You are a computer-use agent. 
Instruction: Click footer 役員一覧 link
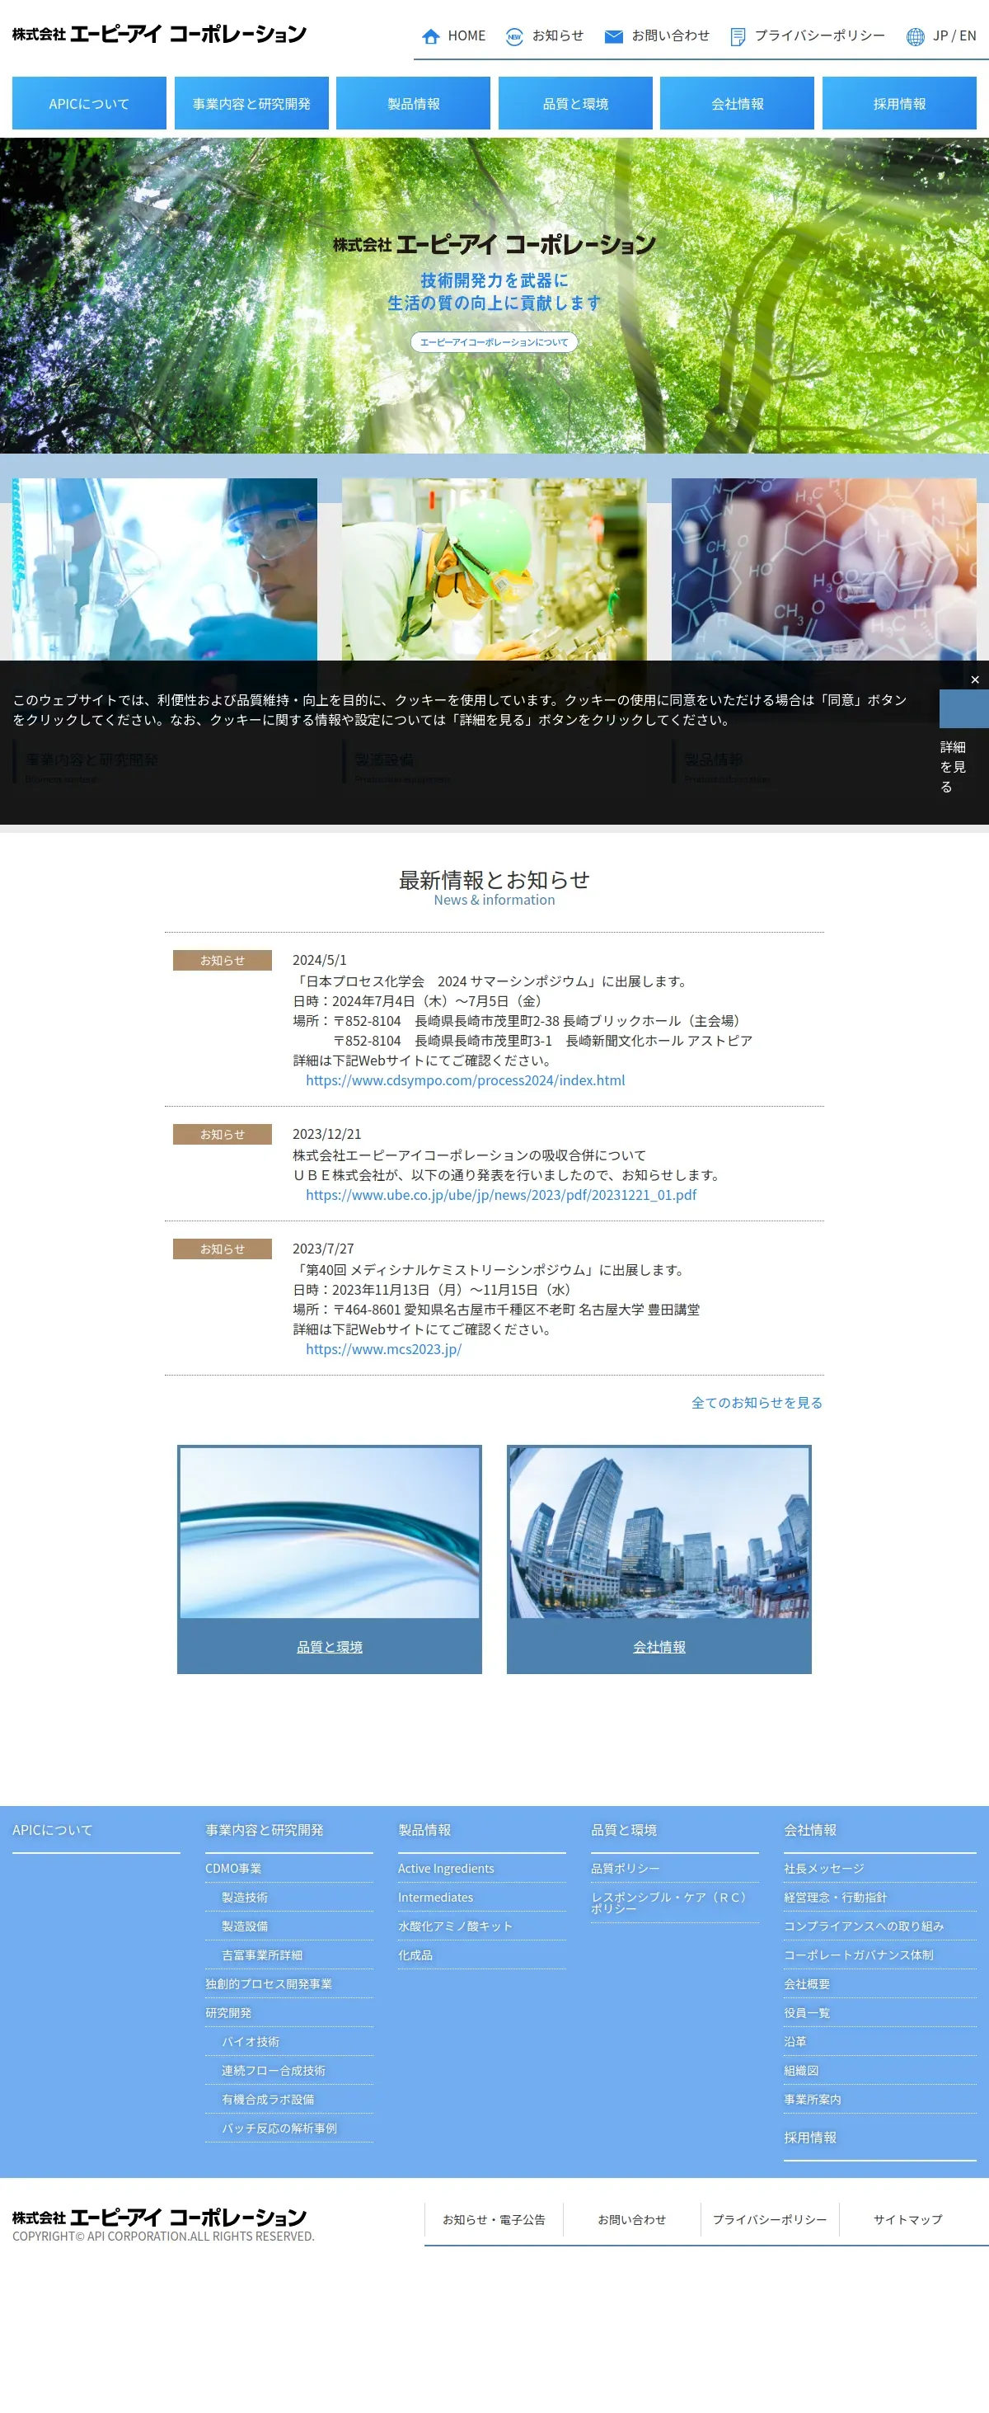click(806, 2013)
